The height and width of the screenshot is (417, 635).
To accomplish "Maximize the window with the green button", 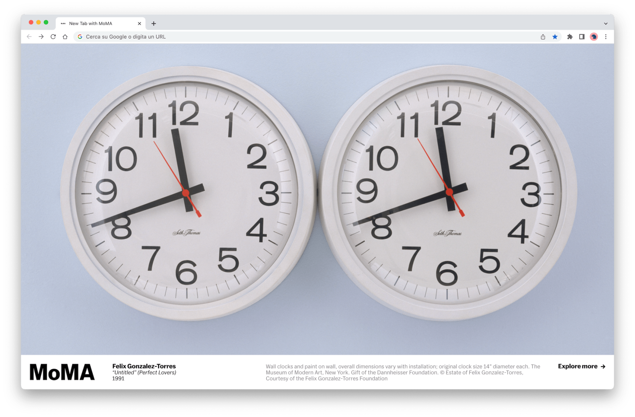I will (46, 22).
